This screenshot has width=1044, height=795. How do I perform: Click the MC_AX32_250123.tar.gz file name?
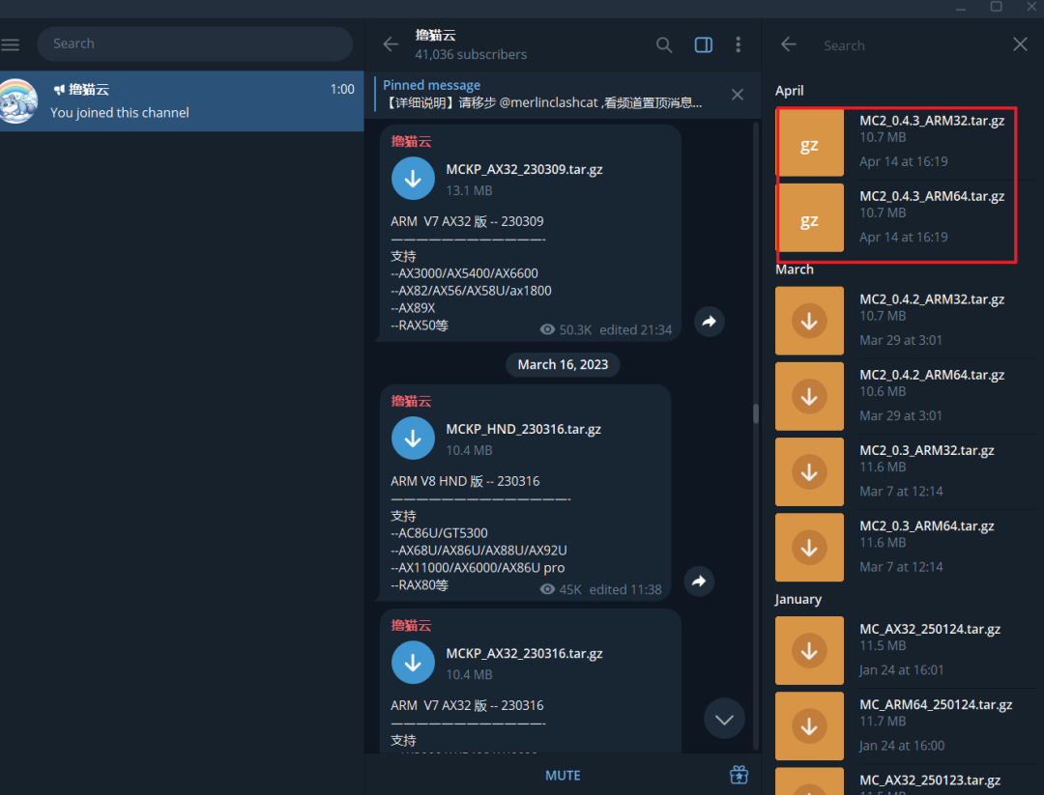(x=930, y=780)
